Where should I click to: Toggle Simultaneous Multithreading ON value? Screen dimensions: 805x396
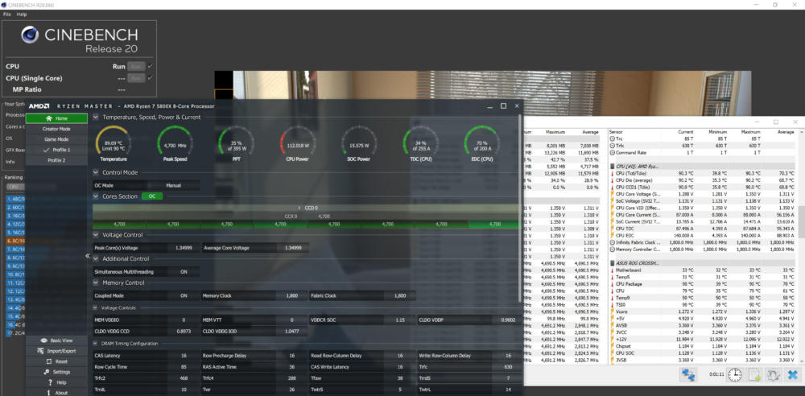(x=184, y=272)
